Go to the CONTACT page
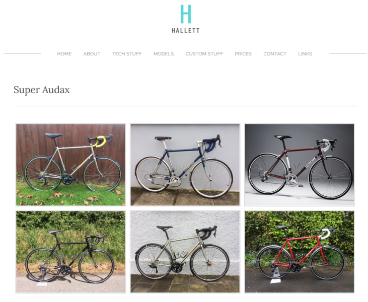 tap(275, 54)
